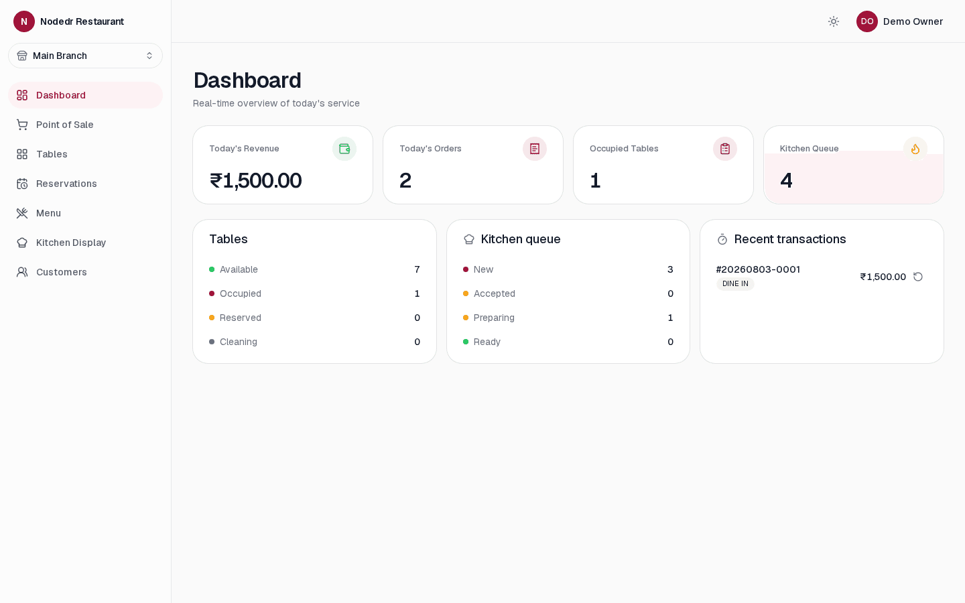This screenshot has height=603, width=965.
Task: Click the Nodedr Restaurant name text
Action: pos(82,21)
